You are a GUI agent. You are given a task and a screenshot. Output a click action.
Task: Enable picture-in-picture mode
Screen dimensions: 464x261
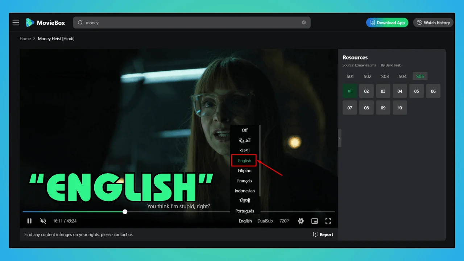pos(315,221)
